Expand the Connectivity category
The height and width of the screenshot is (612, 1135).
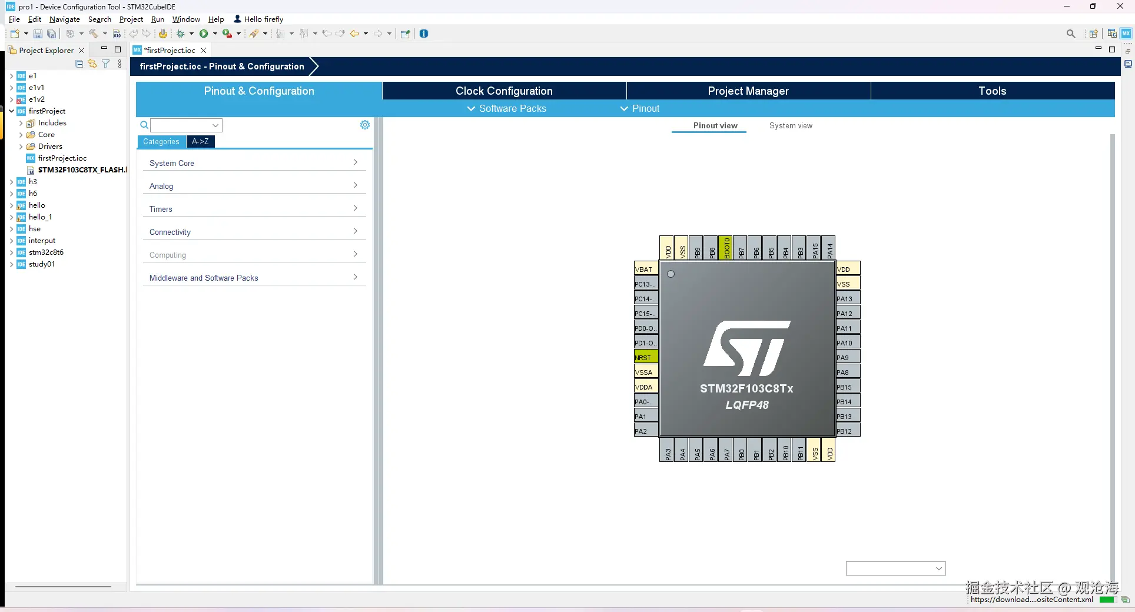coord(254,232)
